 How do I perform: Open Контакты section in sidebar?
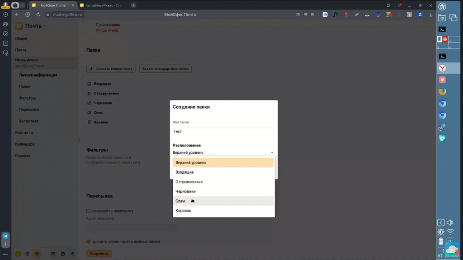(24, 132)
